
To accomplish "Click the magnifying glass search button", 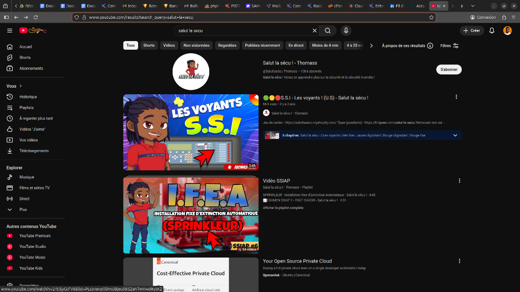I will pyautogui.click(x=328, y=30).
